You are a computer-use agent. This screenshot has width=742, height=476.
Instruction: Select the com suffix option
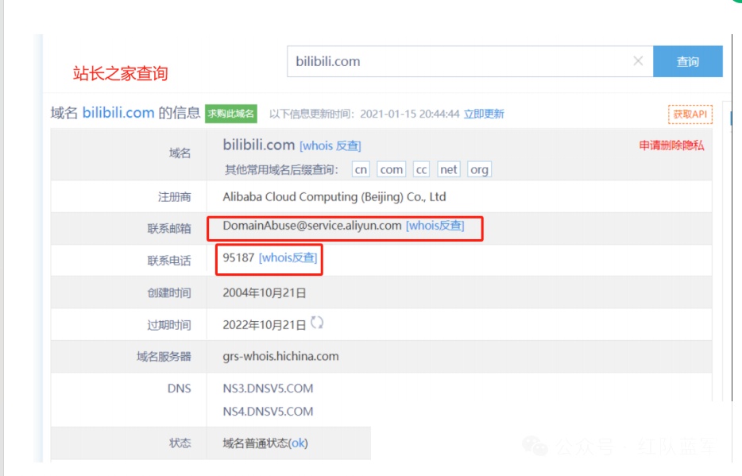pyautogui.click(x=392, y=169)
